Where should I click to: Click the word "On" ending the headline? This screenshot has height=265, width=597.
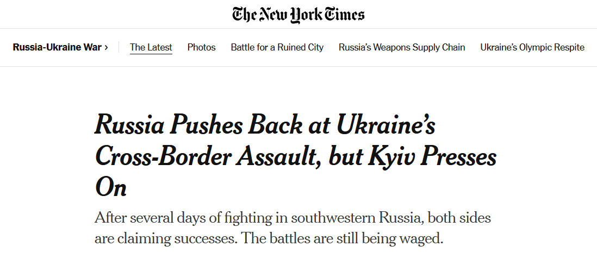(x=111, y=188)
